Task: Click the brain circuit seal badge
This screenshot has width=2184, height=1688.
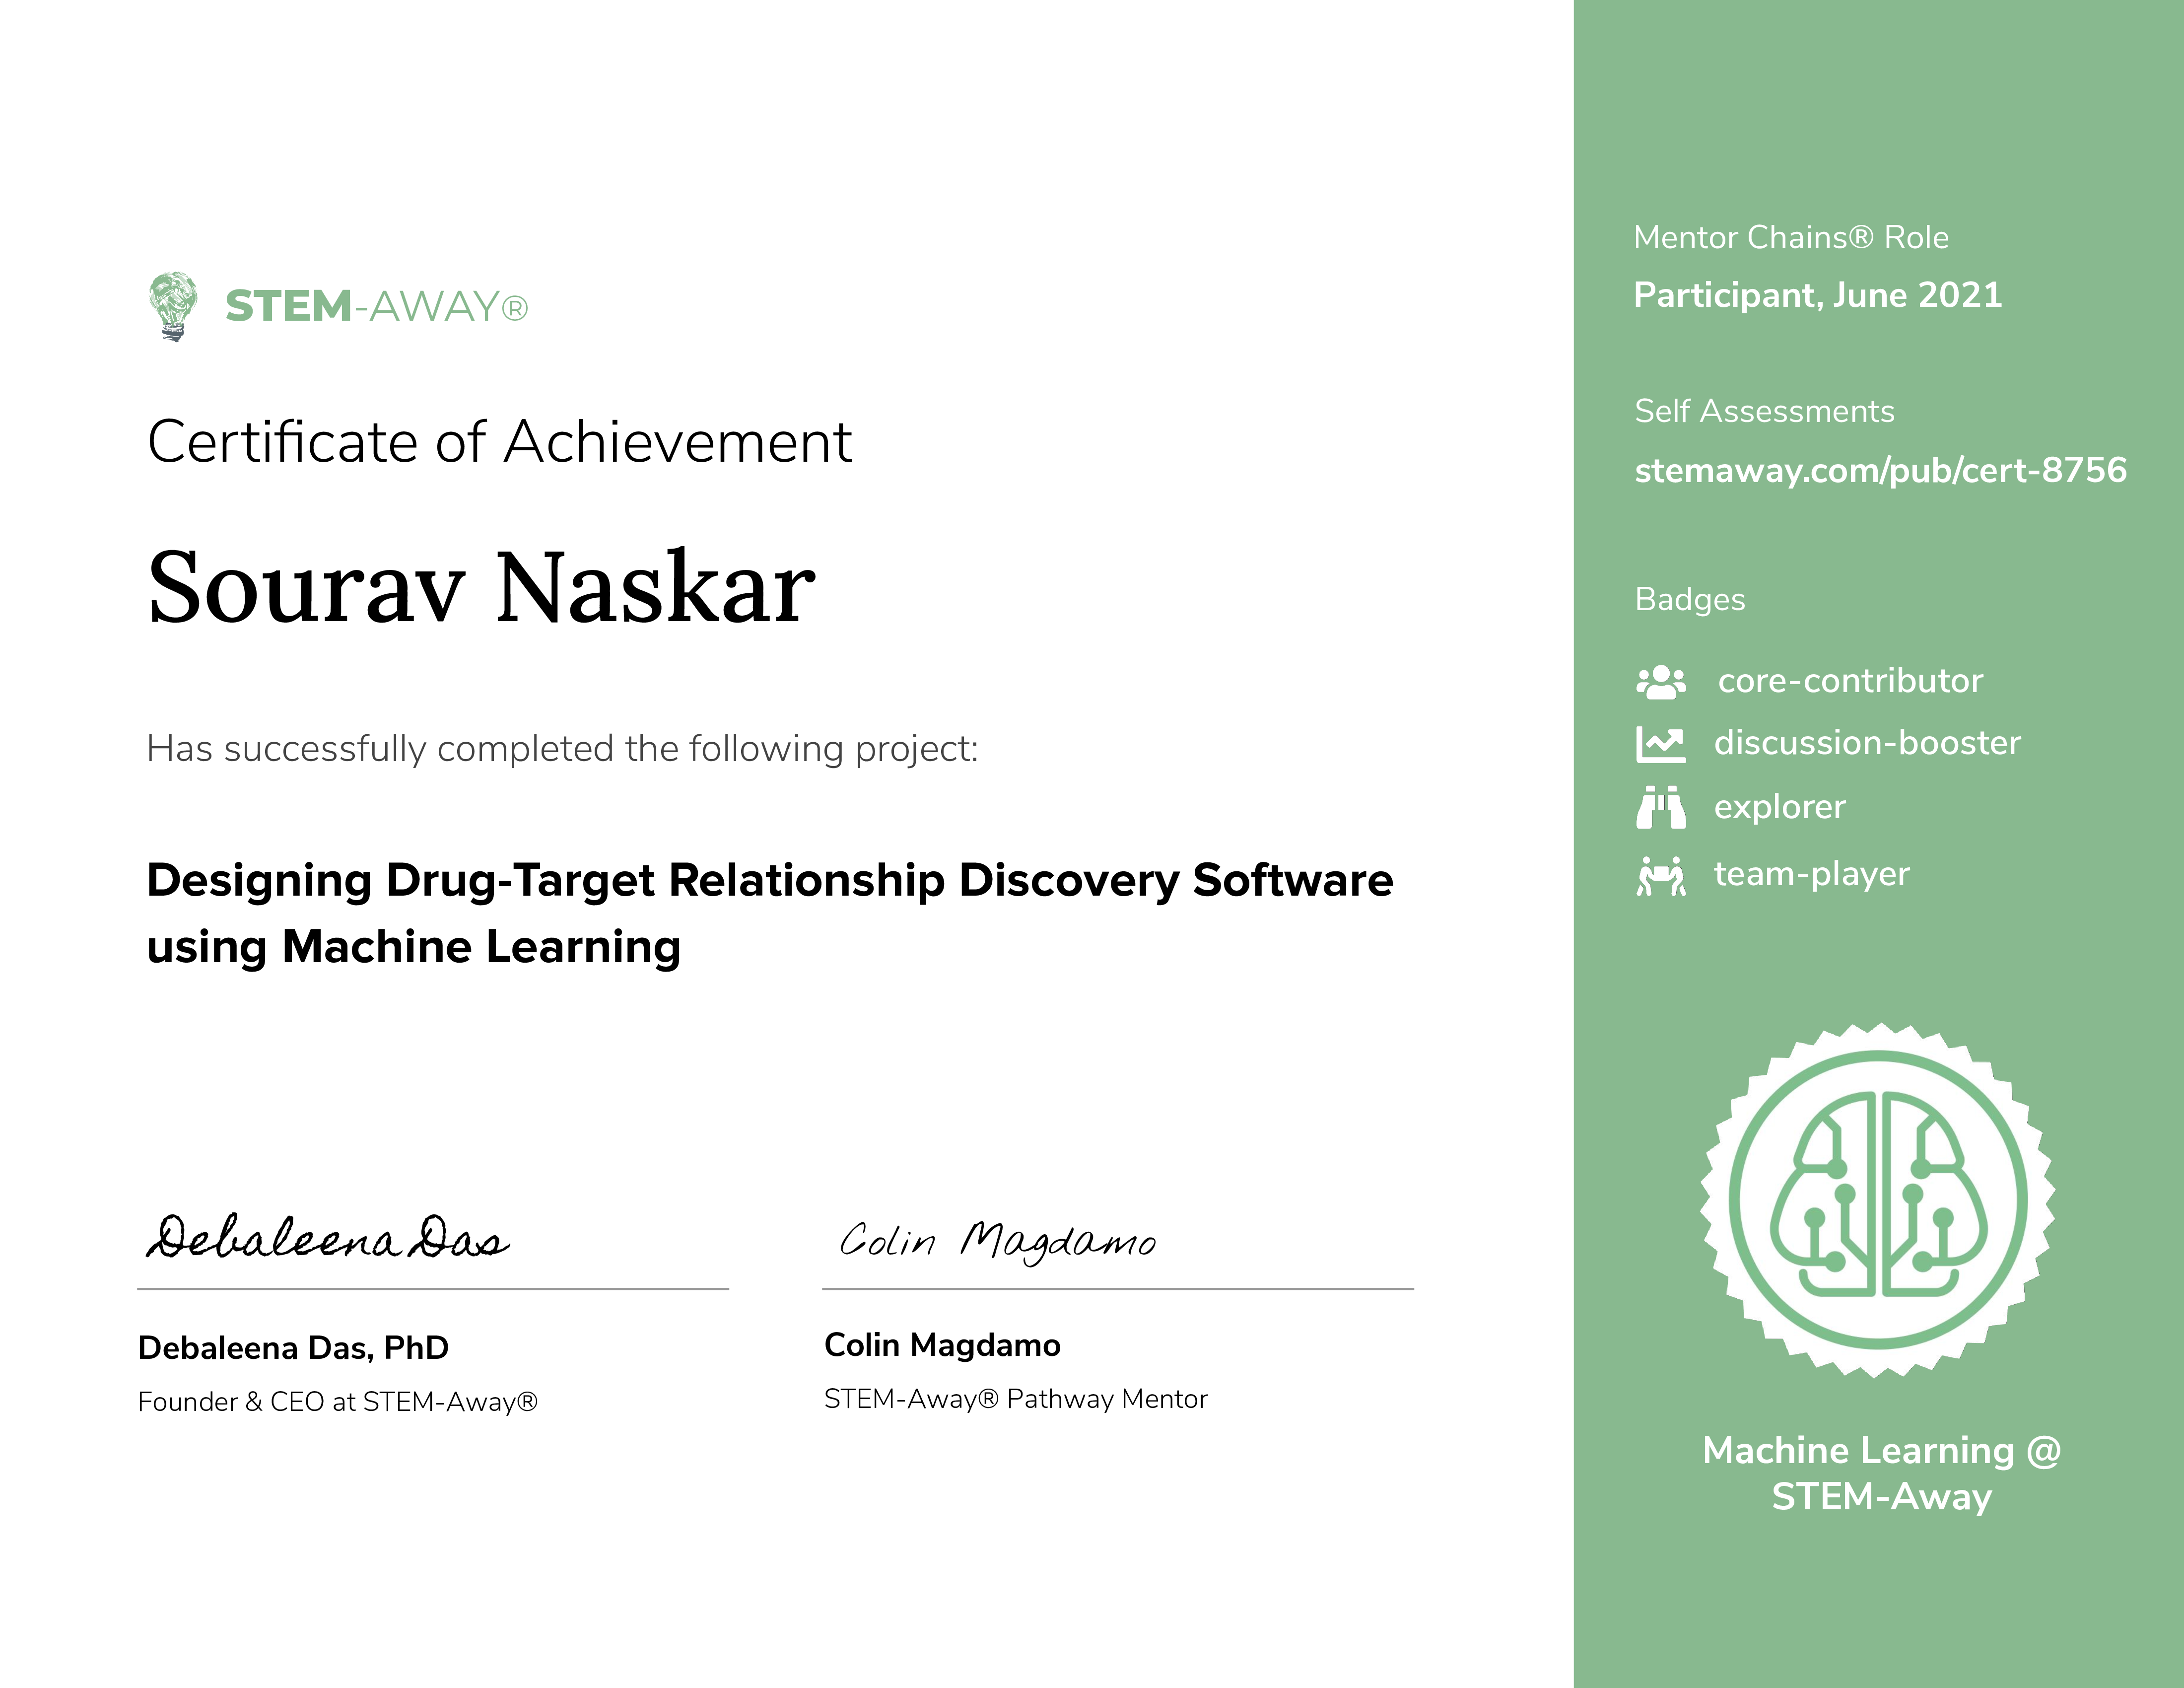Action: click(1878, 1200)
